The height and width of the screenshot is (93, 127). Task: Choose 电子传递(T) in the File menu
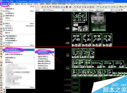[19, 28]
